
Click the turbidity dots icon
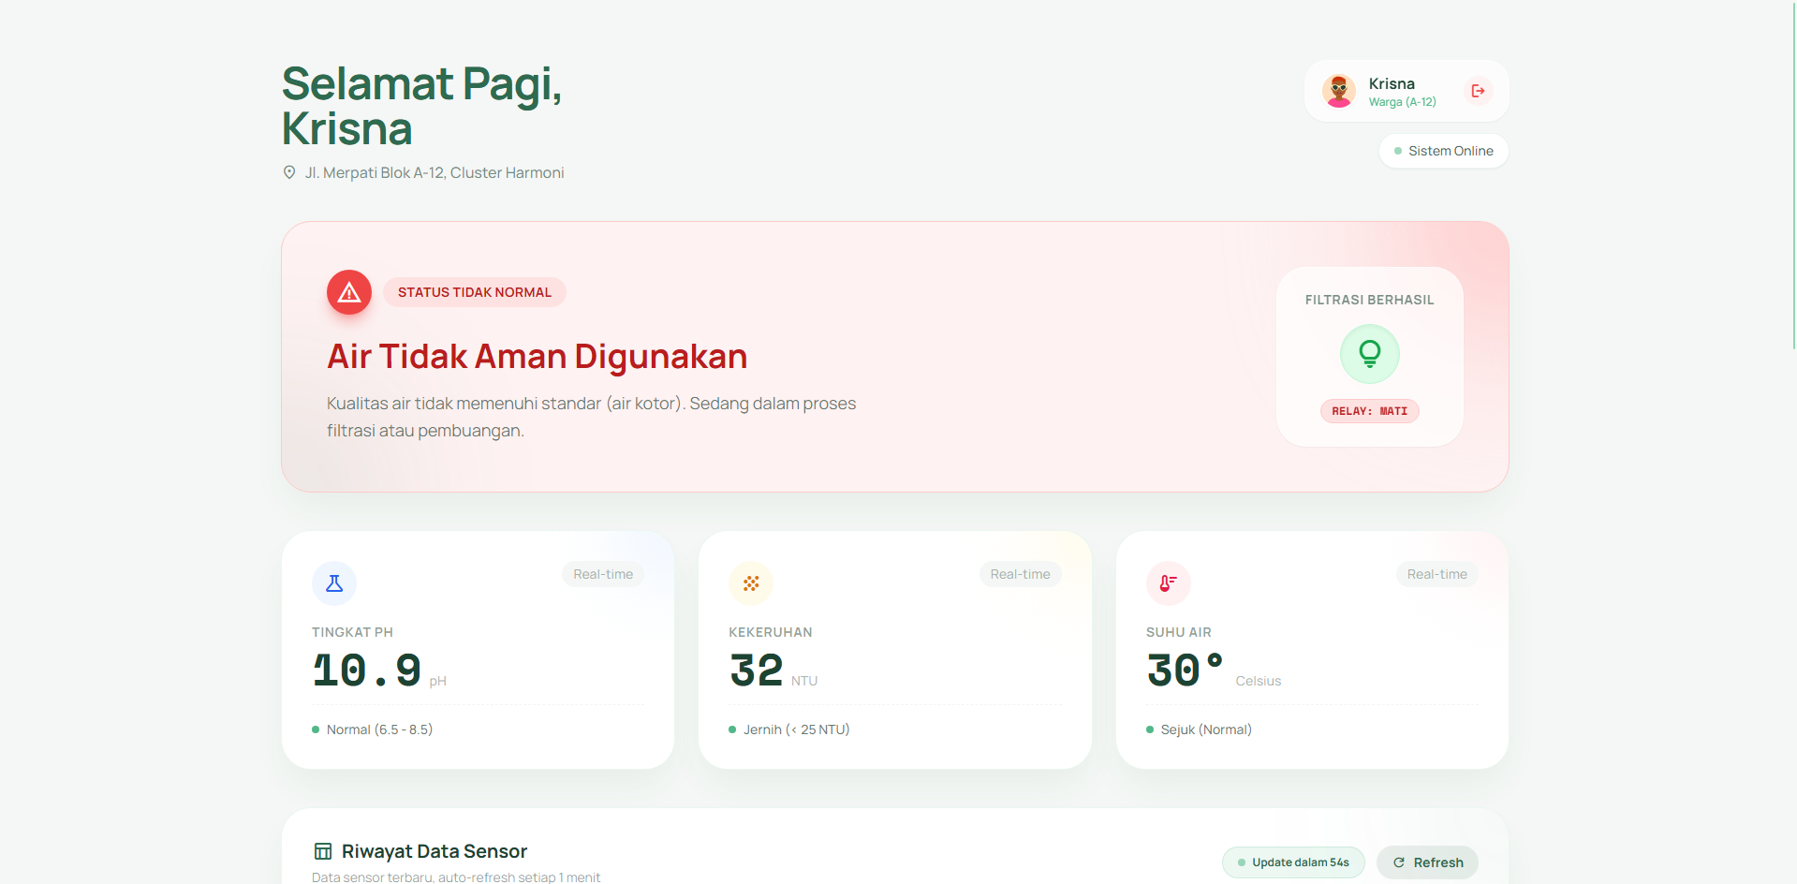coord(751,583)
